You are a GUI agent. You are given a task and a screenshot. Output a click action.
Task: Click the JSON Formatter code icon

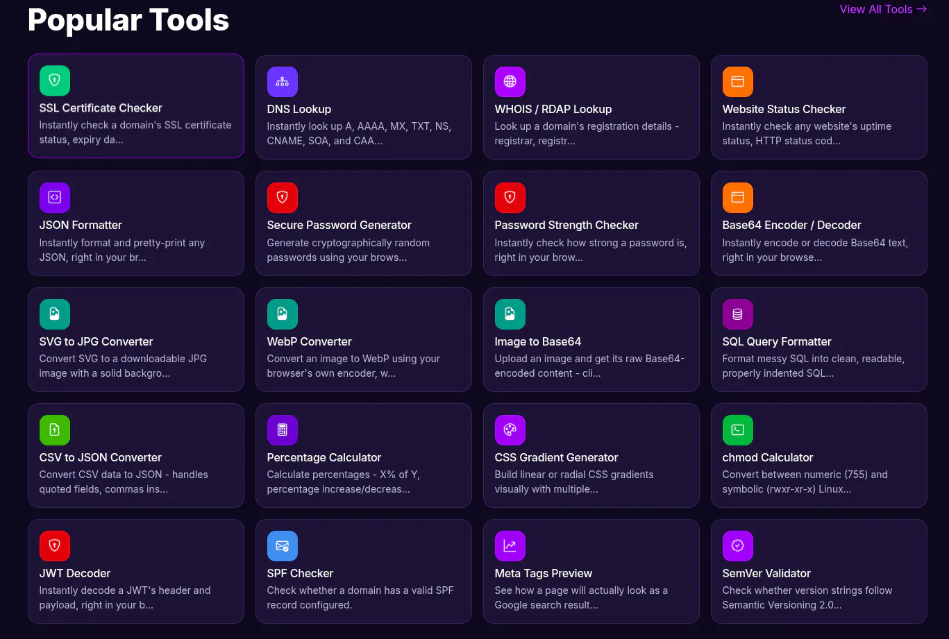[55, 198]
